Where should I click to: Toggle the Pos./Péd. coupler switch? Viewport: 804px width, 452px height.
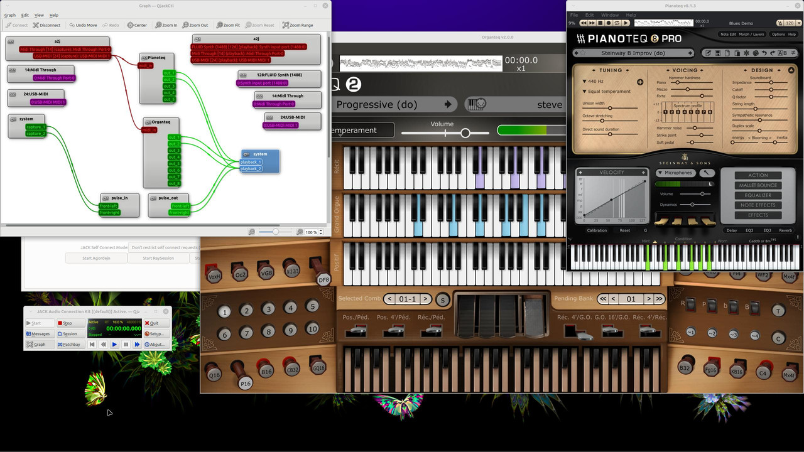point(356,330)
